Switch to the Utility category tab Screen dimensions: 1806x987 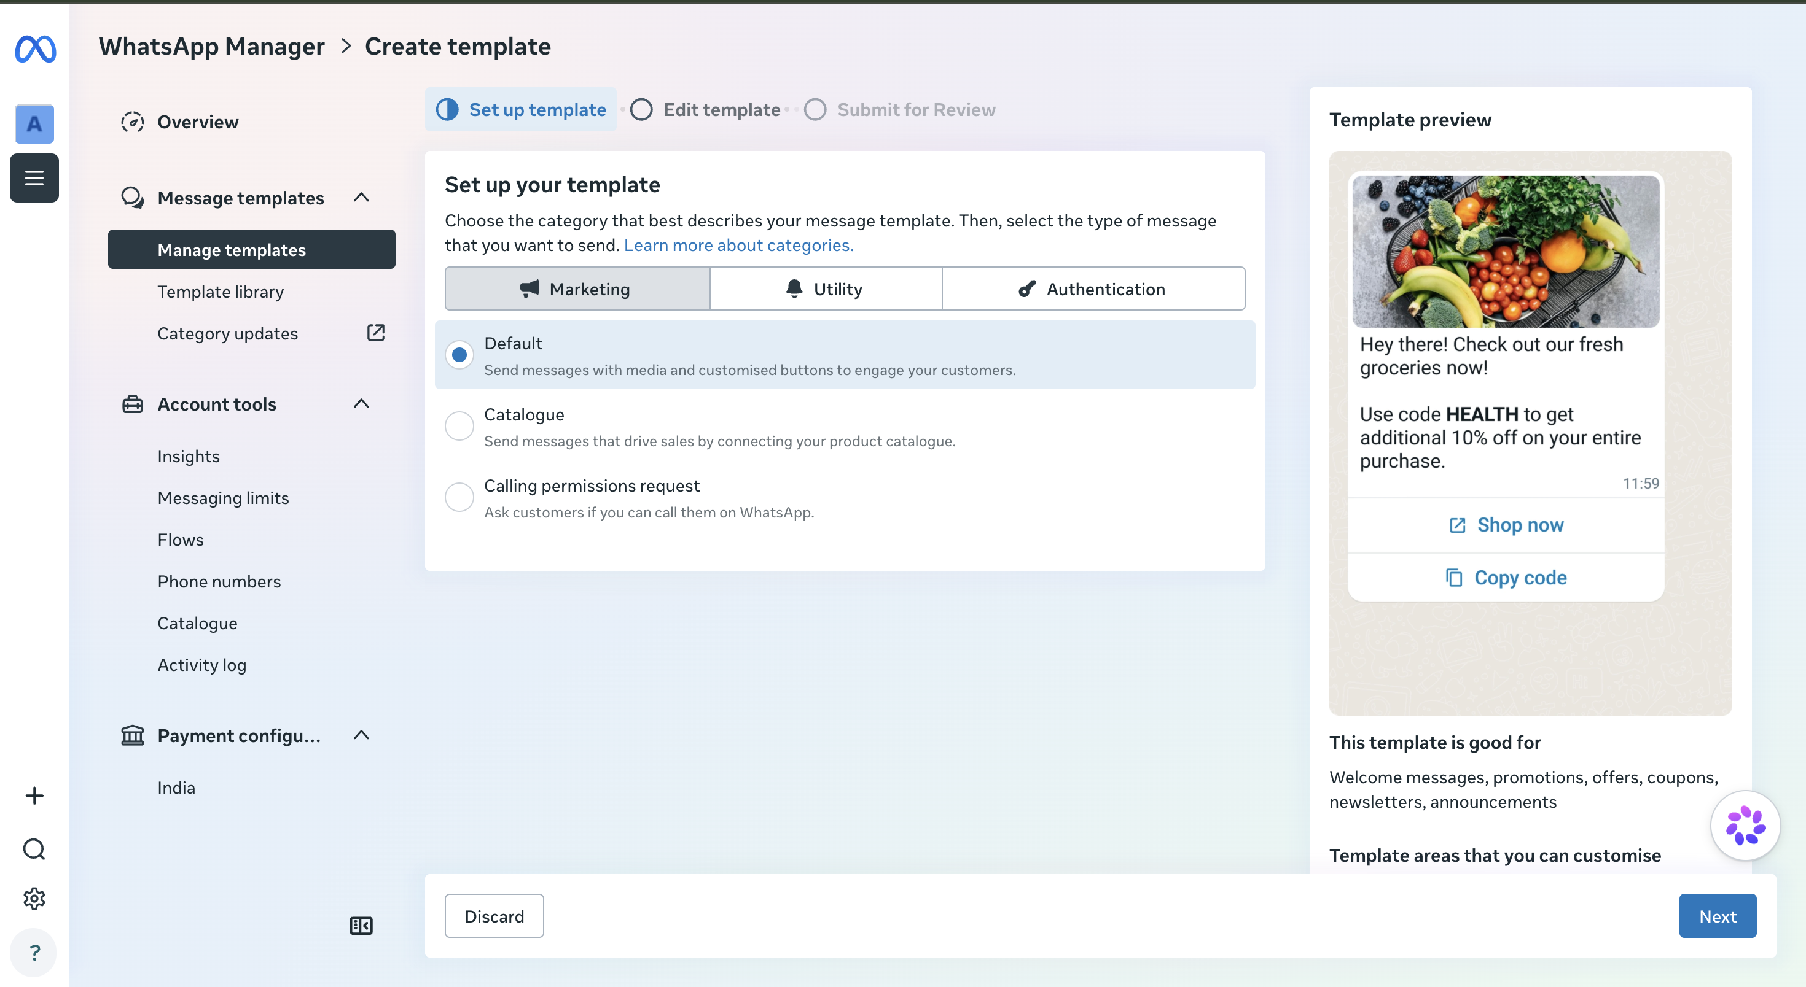pyautogui.click(x=825, y=288)
